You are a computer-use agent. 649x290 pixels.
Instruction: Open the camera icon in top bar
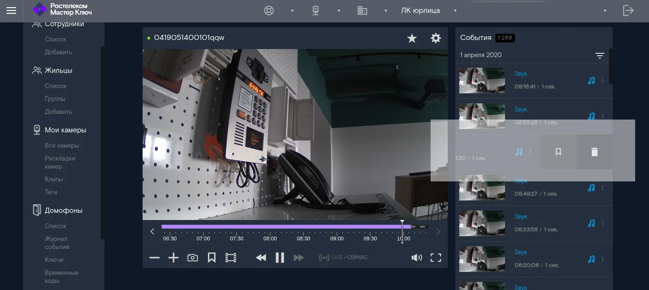tap(316, 10)
